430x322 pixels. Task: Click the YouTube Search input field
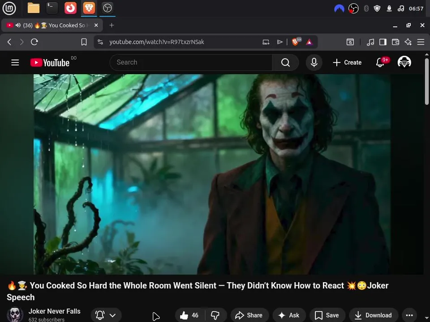tap(191, 63)
